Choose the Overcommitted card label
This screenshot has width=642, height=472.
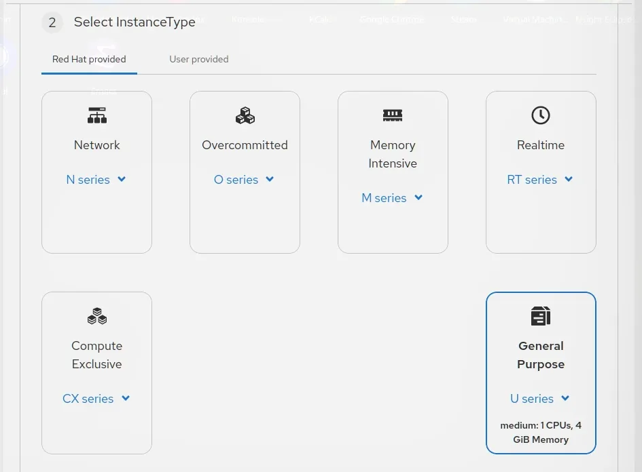pyautogui.click(x=245, y=145)
